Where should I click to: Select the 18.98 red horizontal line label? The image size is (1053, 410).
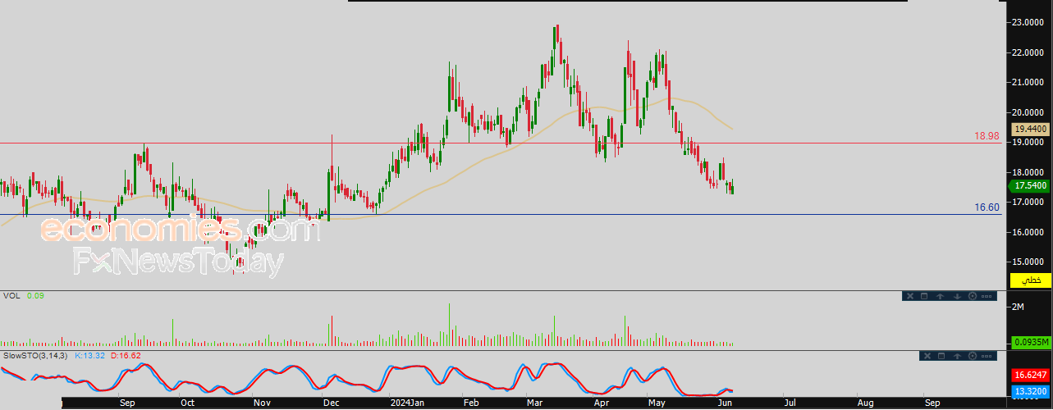[x=987, y=136]
